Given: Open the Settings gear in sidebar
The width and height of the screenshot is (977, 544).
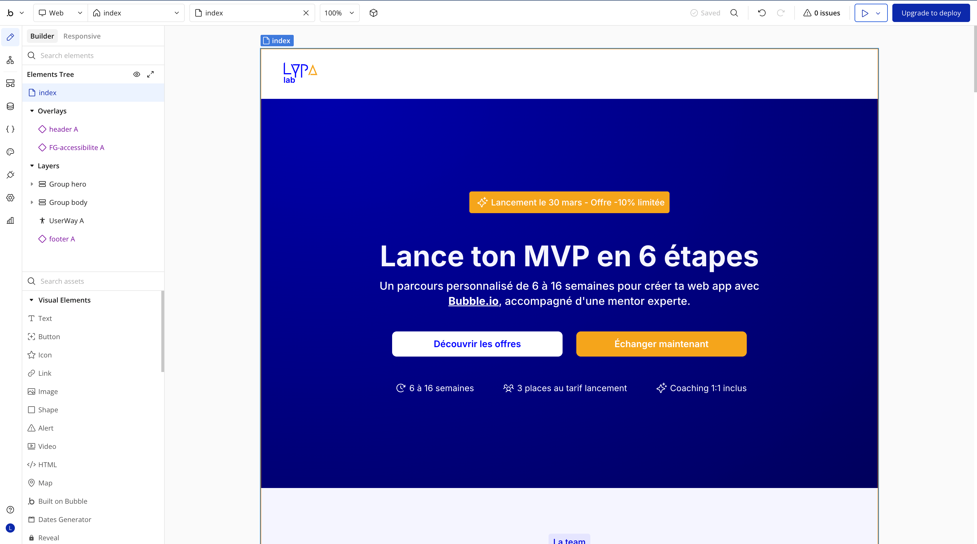Looking at the screenshot, I should 10,198.
